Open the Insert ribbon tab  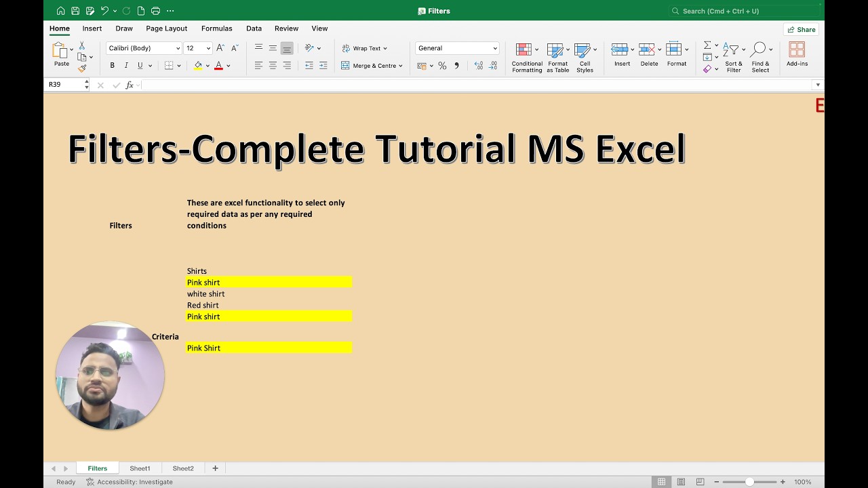click(92, 28)
